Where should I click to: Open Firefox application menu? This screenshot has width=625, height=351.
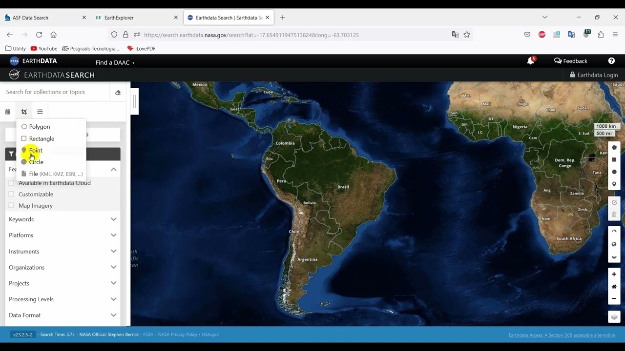(x=615, y=35)
